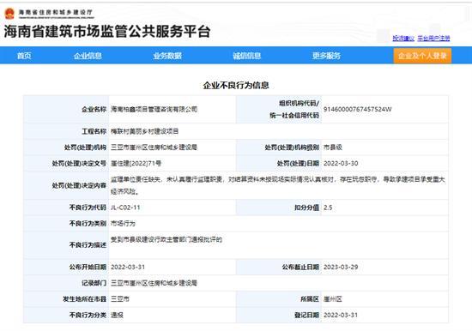Click the orange 企业及个人登录 button

422,56
